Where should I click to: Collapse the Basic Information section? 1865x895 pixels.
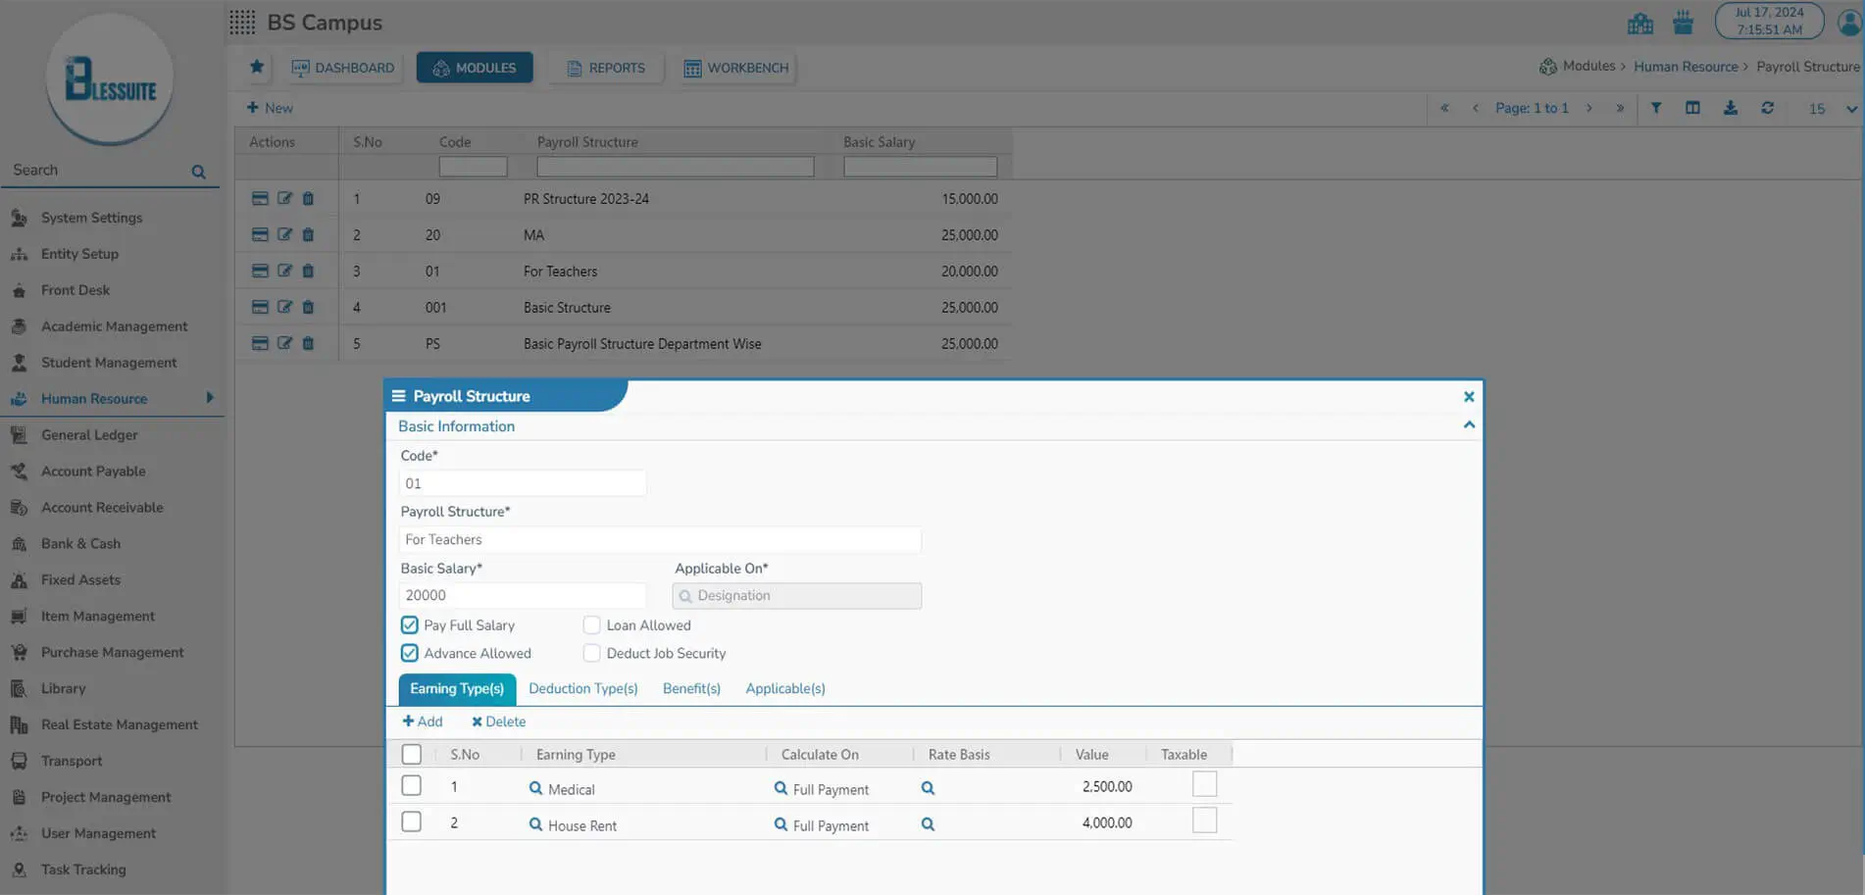1468,425
